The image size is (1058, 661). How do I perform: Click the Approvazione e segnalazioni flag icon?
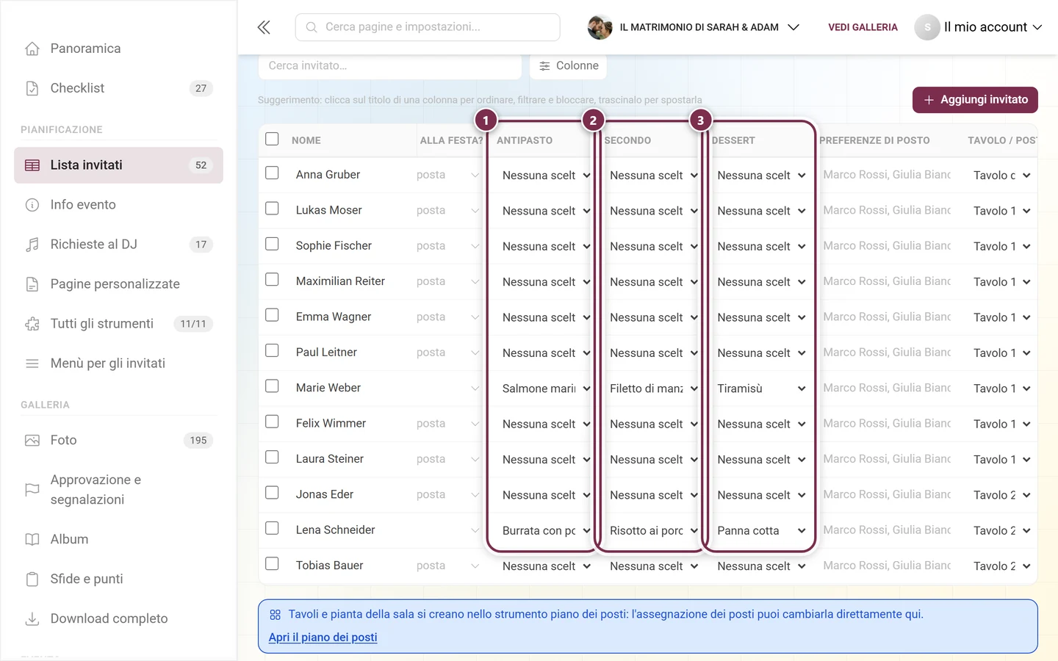coord(32,490)
